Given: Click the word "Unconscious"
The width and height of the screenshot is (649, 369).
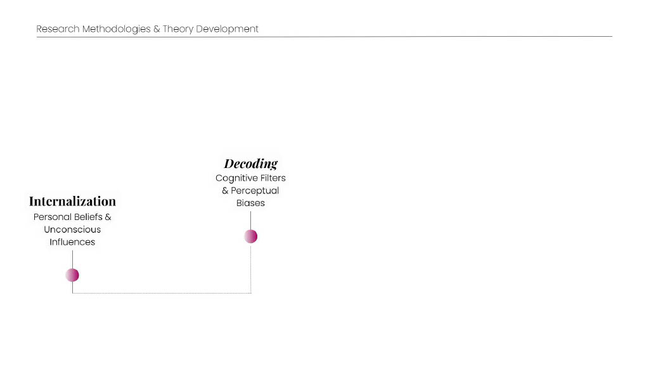Looking at the screenshot, I should tap(72, 230).
